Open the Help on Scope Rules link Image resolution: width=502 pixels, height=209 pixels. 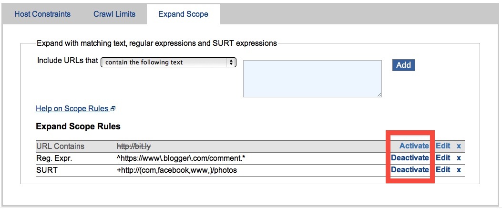(x=72, y=109)
